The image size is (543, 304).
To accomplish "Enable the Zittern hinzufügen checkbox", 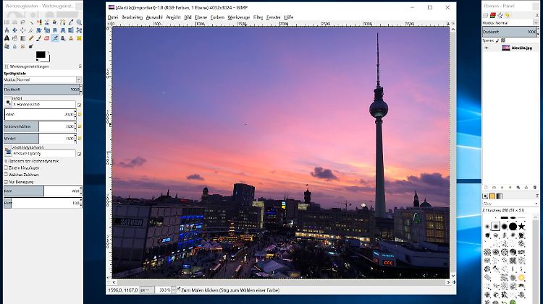I will click(x=6, y=167).
